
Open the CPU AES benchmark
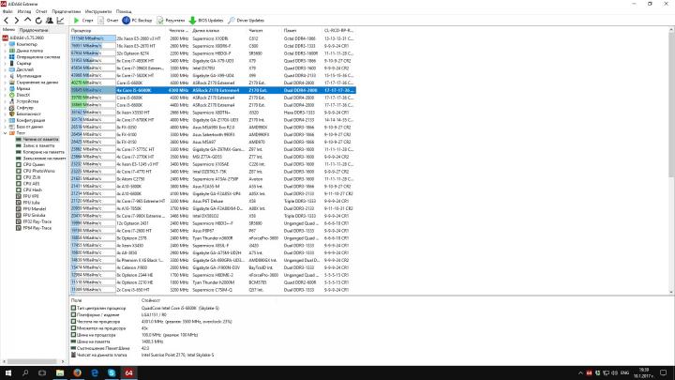[31, 184]
